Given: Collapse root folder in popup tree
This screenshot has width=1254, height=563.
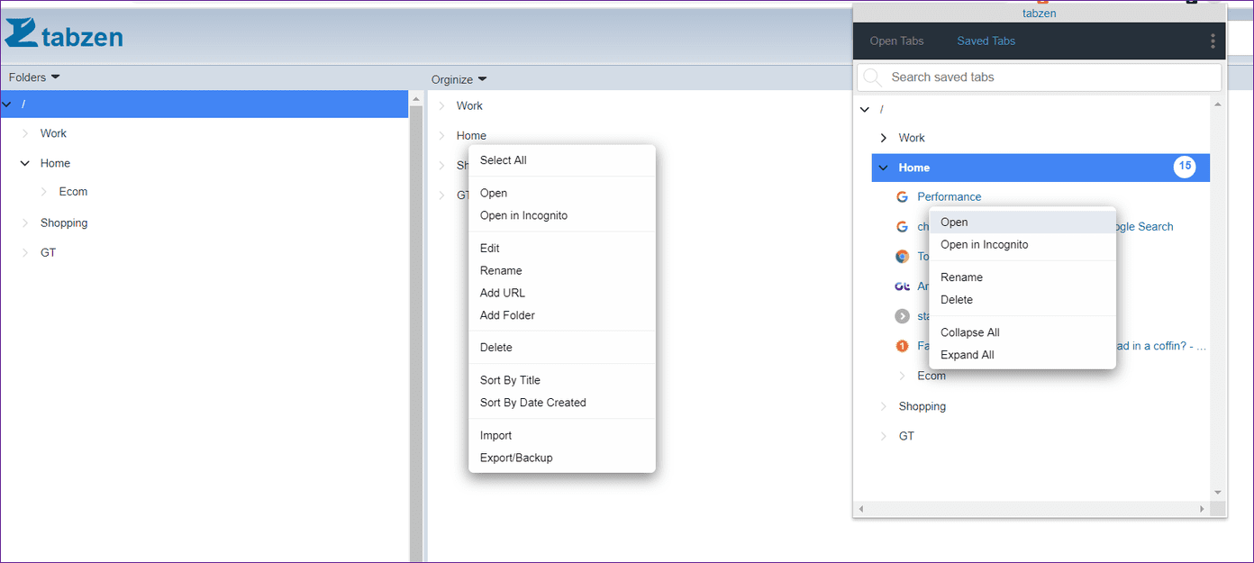Looking at the screenshot, I should (x=865, y=109).
